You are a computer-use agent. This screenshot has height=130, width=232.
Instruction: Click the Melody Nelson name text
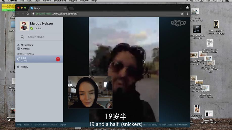click(41, 24)
